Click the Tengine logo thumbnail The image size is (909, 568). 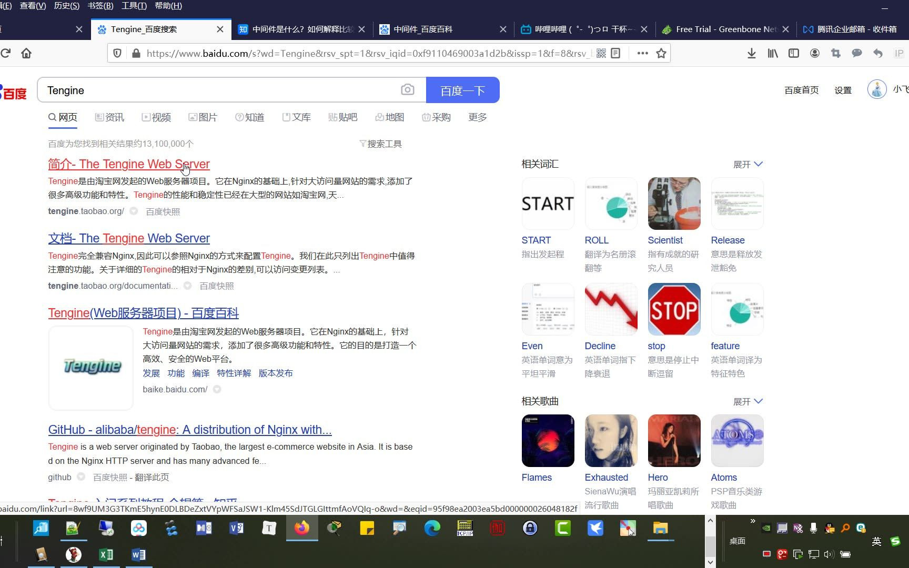pos(91,368)
